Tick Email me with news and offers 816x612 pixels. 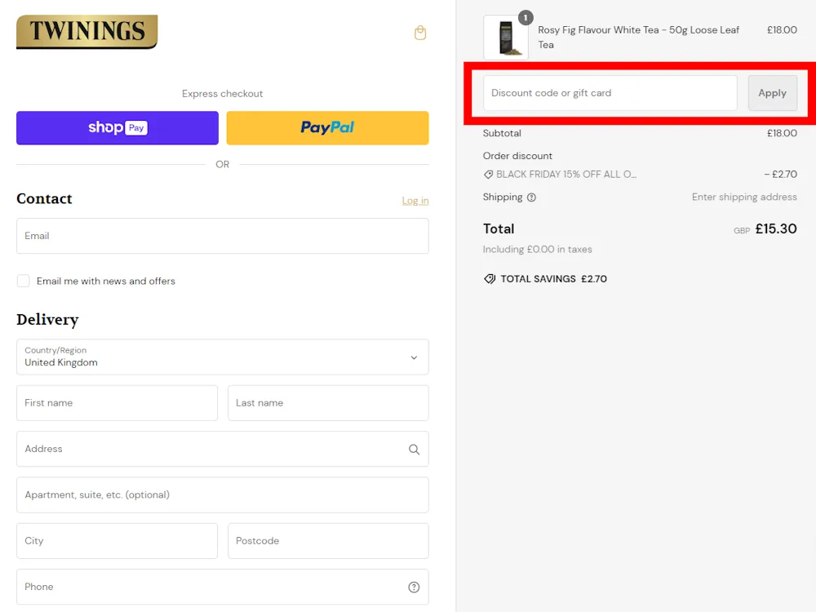click(24, 281)
